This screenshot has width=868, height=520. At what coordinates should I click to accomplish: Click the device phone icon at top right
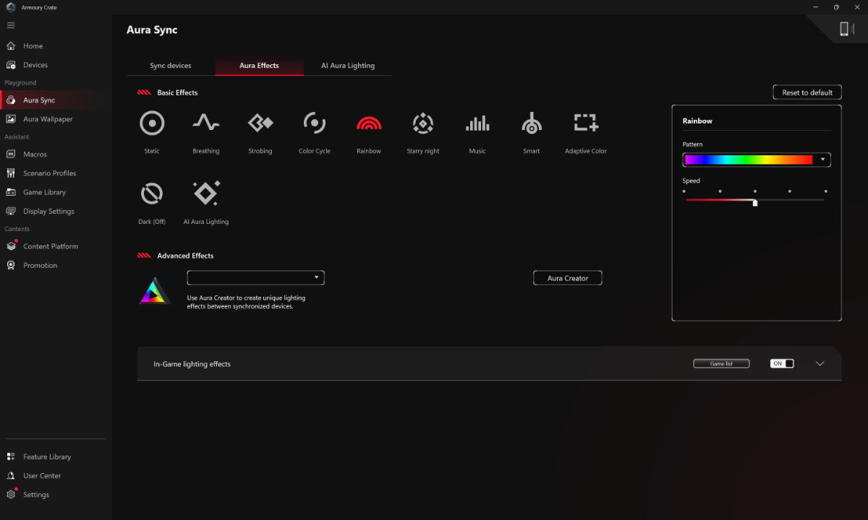tap(843, 28)
